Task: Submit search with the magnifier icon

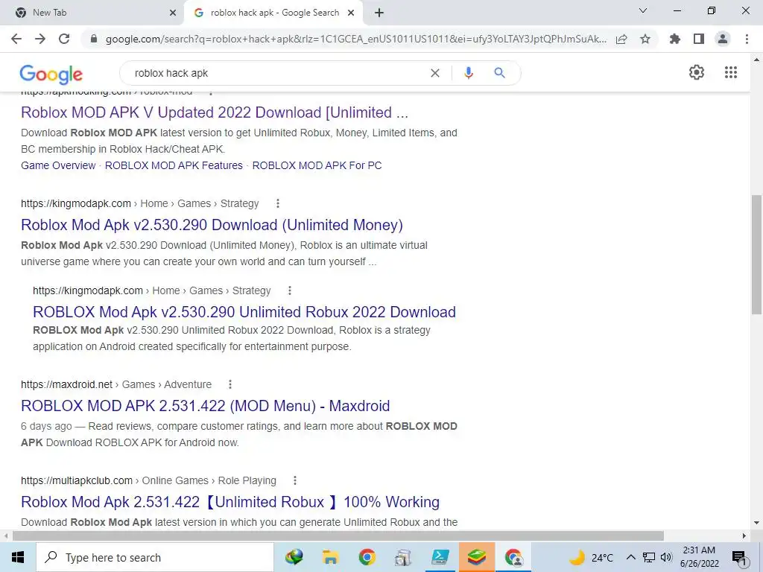Action: pos(499,73)
